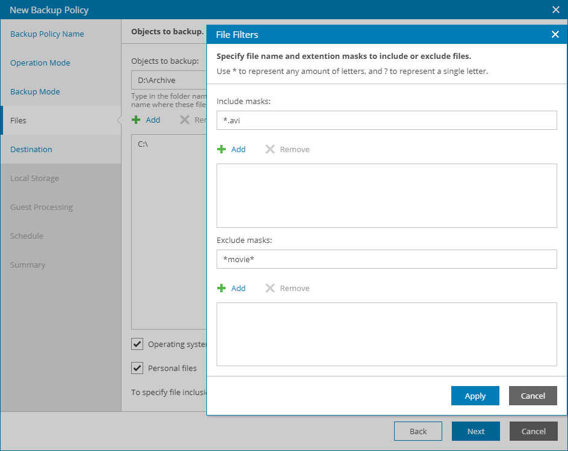This screenshot has width=568, height=451.
Task: Click the green plus icon under Include masks
Action: [221, 149]
